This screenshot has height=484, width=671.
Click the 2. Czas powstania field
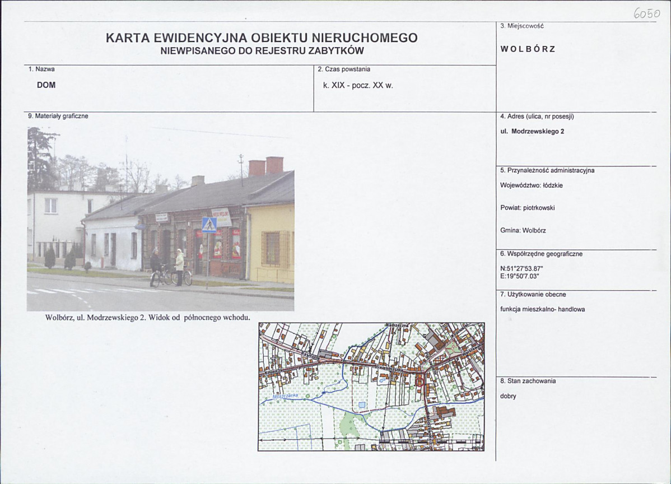click(x=344, y=69)
